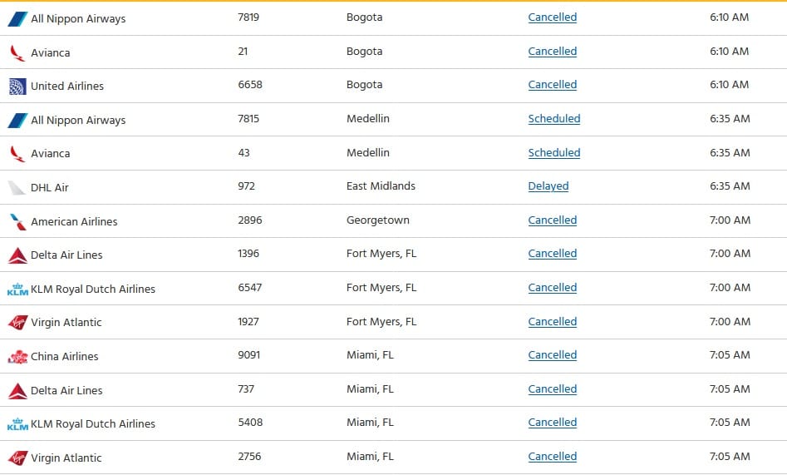The width and height of the screenshot is (787, 475).
Task: Click the United Airlines globe logo
Action: 17,87
